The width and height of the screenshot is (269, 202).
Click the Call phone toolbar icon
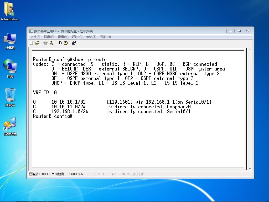click(45, 43)
